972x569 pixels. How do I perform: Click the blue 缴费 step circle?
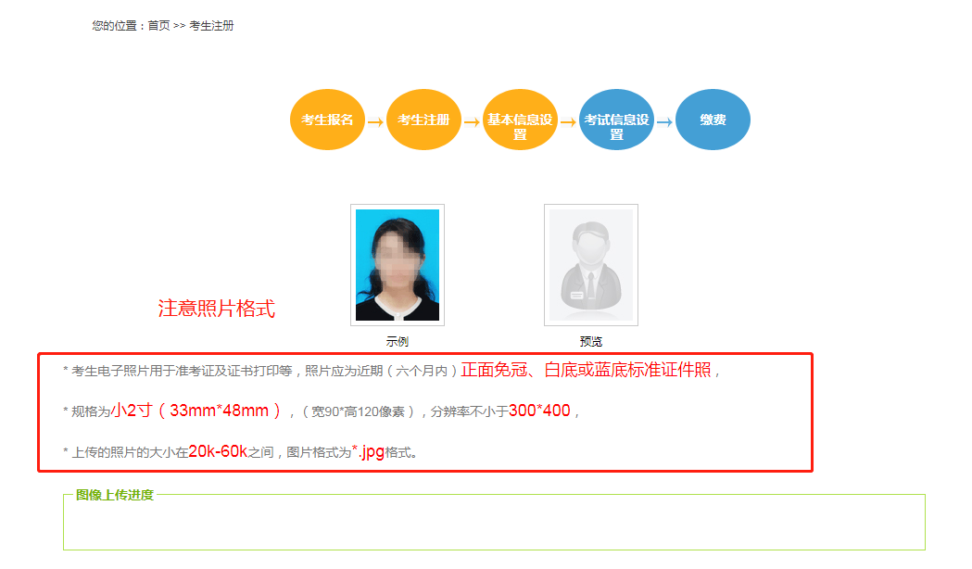click(x=713, y=120)
